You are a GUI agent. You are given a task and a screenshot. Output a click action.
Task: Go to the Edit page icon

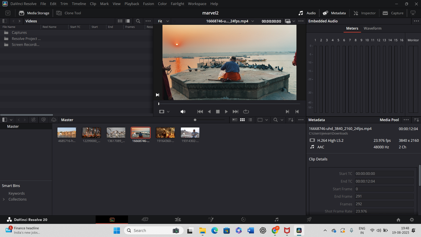point(178,220)
